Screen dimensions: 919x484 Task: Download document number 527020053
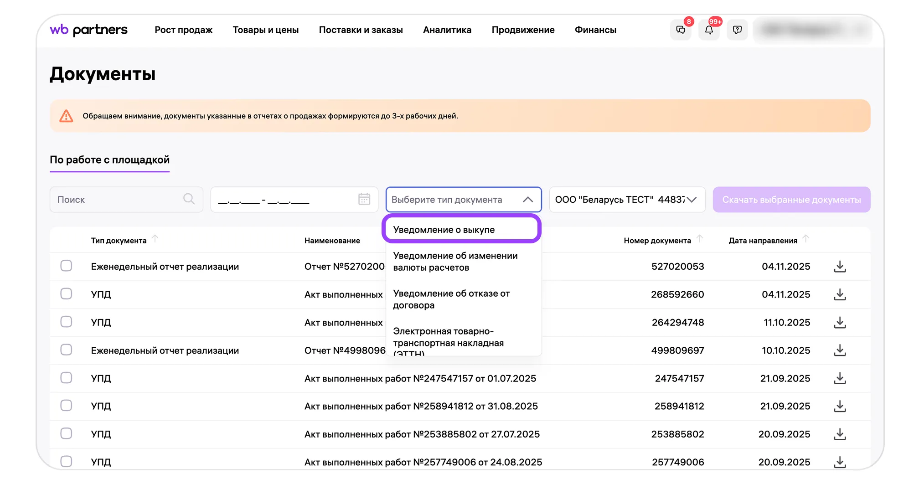(840, 267)
